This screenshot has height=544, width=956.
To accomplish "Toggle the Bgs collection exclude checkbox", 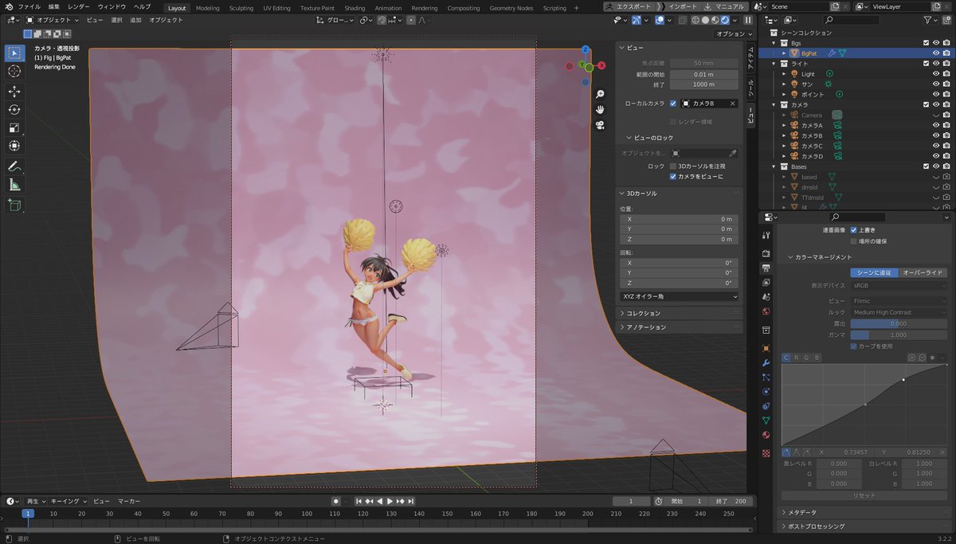I will [926, 43].
